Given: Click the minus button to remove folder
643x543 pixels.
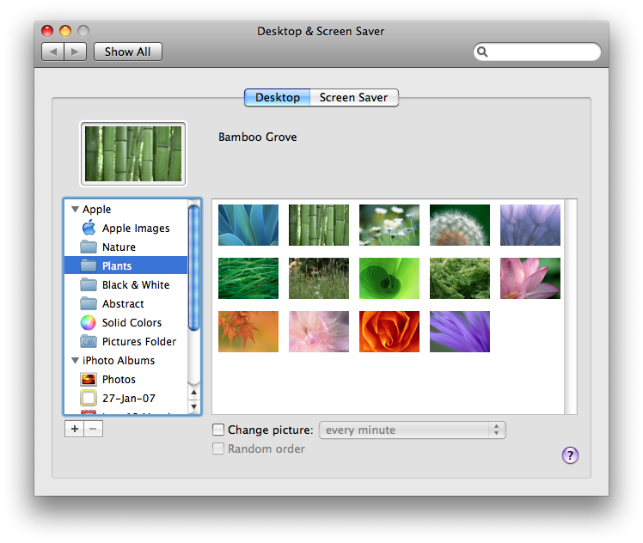Looking at the screenshot, I should (x=94, y=429).
